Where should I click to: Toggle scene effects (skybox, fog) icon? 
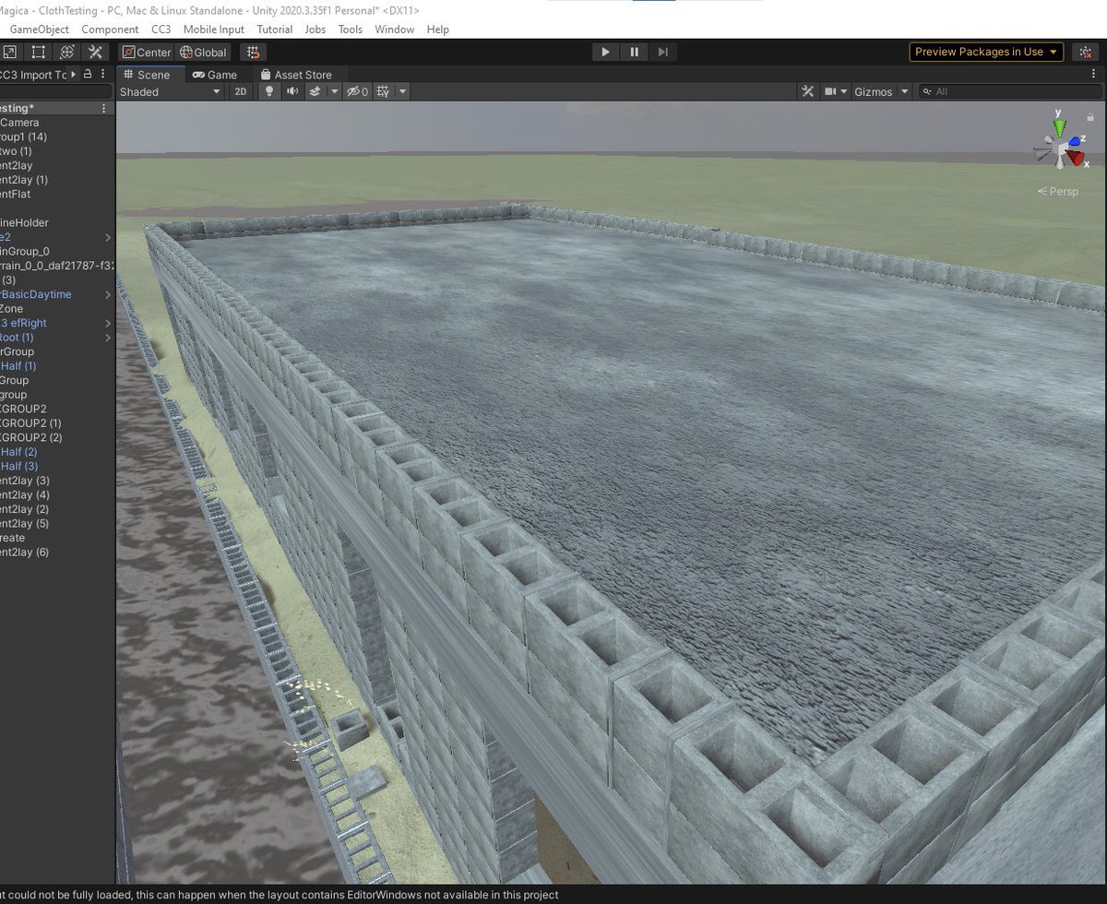click(315, 91)
